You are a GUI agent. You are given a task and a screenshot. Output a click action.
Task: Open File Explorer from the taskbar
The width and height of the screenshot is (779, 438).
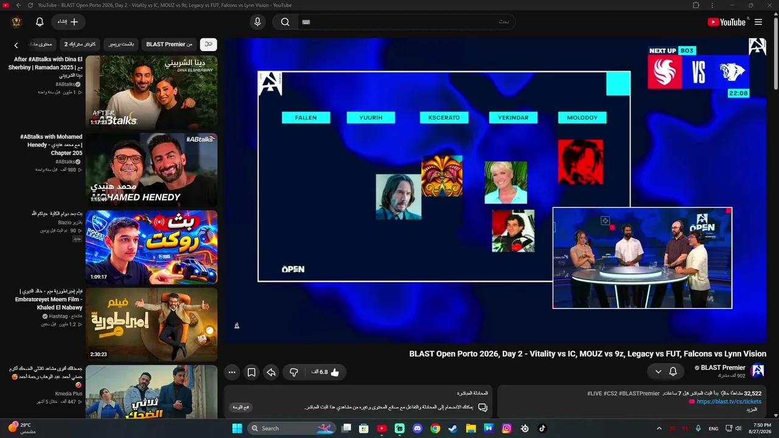(x=470, y=428)
